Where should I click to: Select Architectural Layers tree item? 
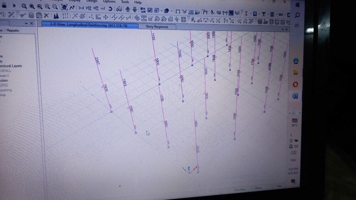click(x=11, y=66)
